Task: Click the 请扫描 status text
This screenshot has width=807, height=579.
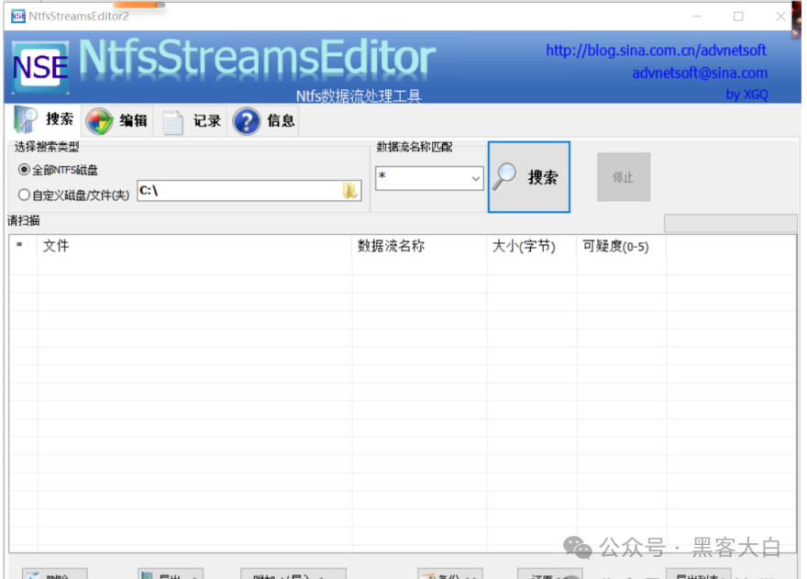Action: 24,220
